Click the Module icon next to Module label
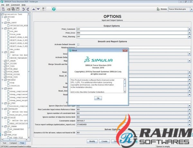 click(x=158, y=9)
